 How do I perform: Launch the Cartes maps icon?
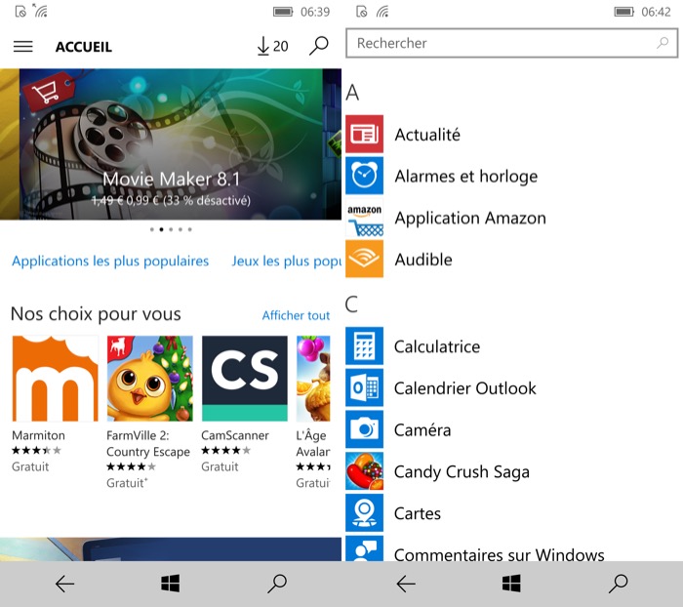[365, 513]
